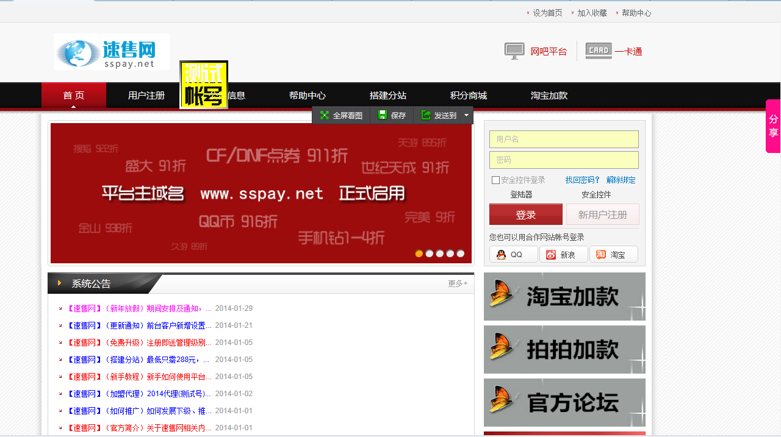Click the 用户名 username input field
This screenshot has width=781, height=437.
pyautogui.click(x=564, y=139)
